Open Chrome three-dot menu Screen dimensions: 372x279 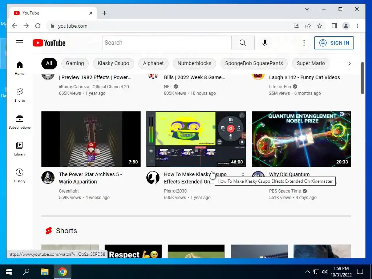tap(357, 26)
